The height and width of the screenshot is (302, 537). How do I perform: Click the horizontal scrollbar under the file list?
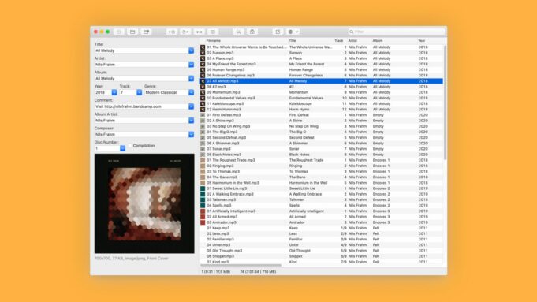click(x=241, y=265)
